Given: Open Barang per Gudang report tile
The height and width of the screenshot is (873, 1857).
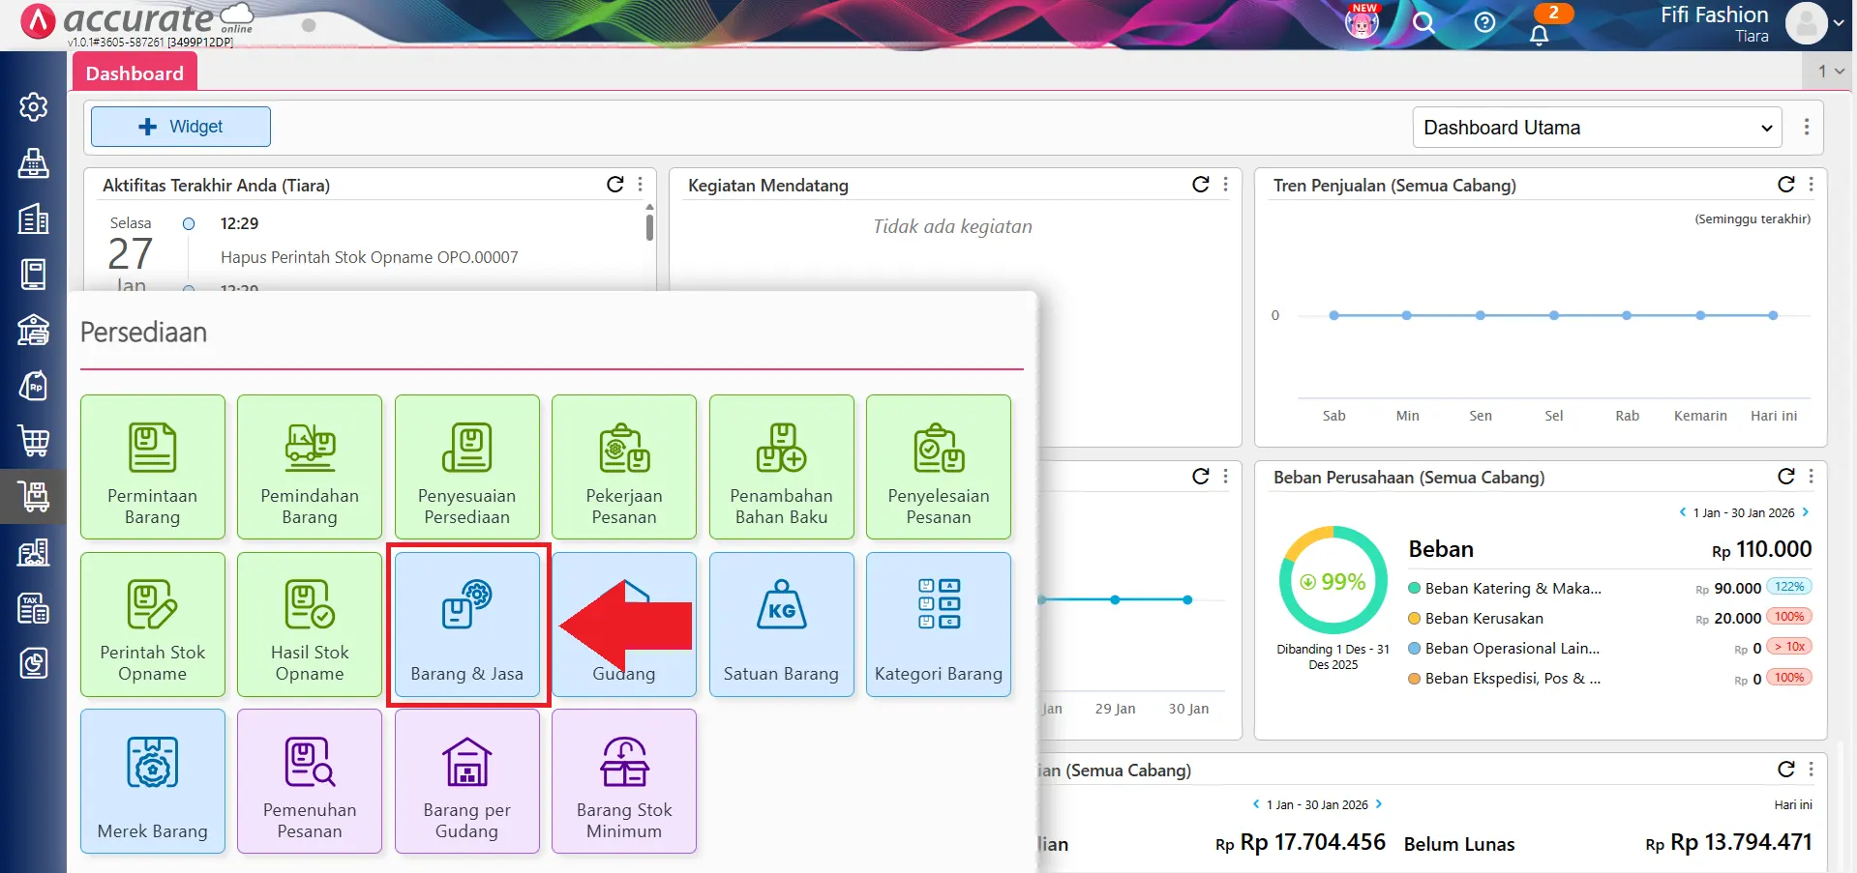Looking at the screenshot, I should (x=467, y=781).
